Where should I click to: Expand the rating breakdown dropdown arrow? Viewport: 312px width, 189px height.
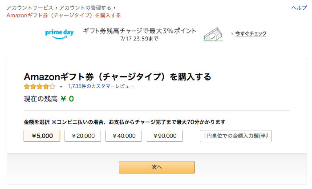coord(61,87)
